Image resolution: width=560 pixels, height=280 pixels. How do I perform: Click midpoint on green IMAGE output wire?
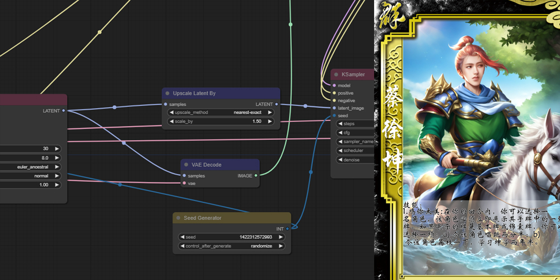290,24
